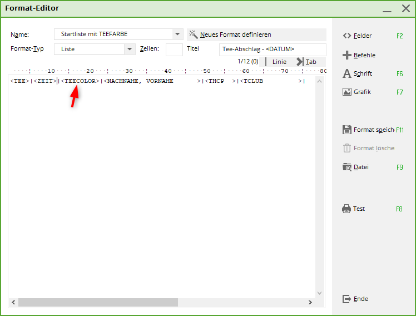Expand the Format-Typ dropdown arrow
This screenshot has height=316, width=416.
tap(130, 49)
